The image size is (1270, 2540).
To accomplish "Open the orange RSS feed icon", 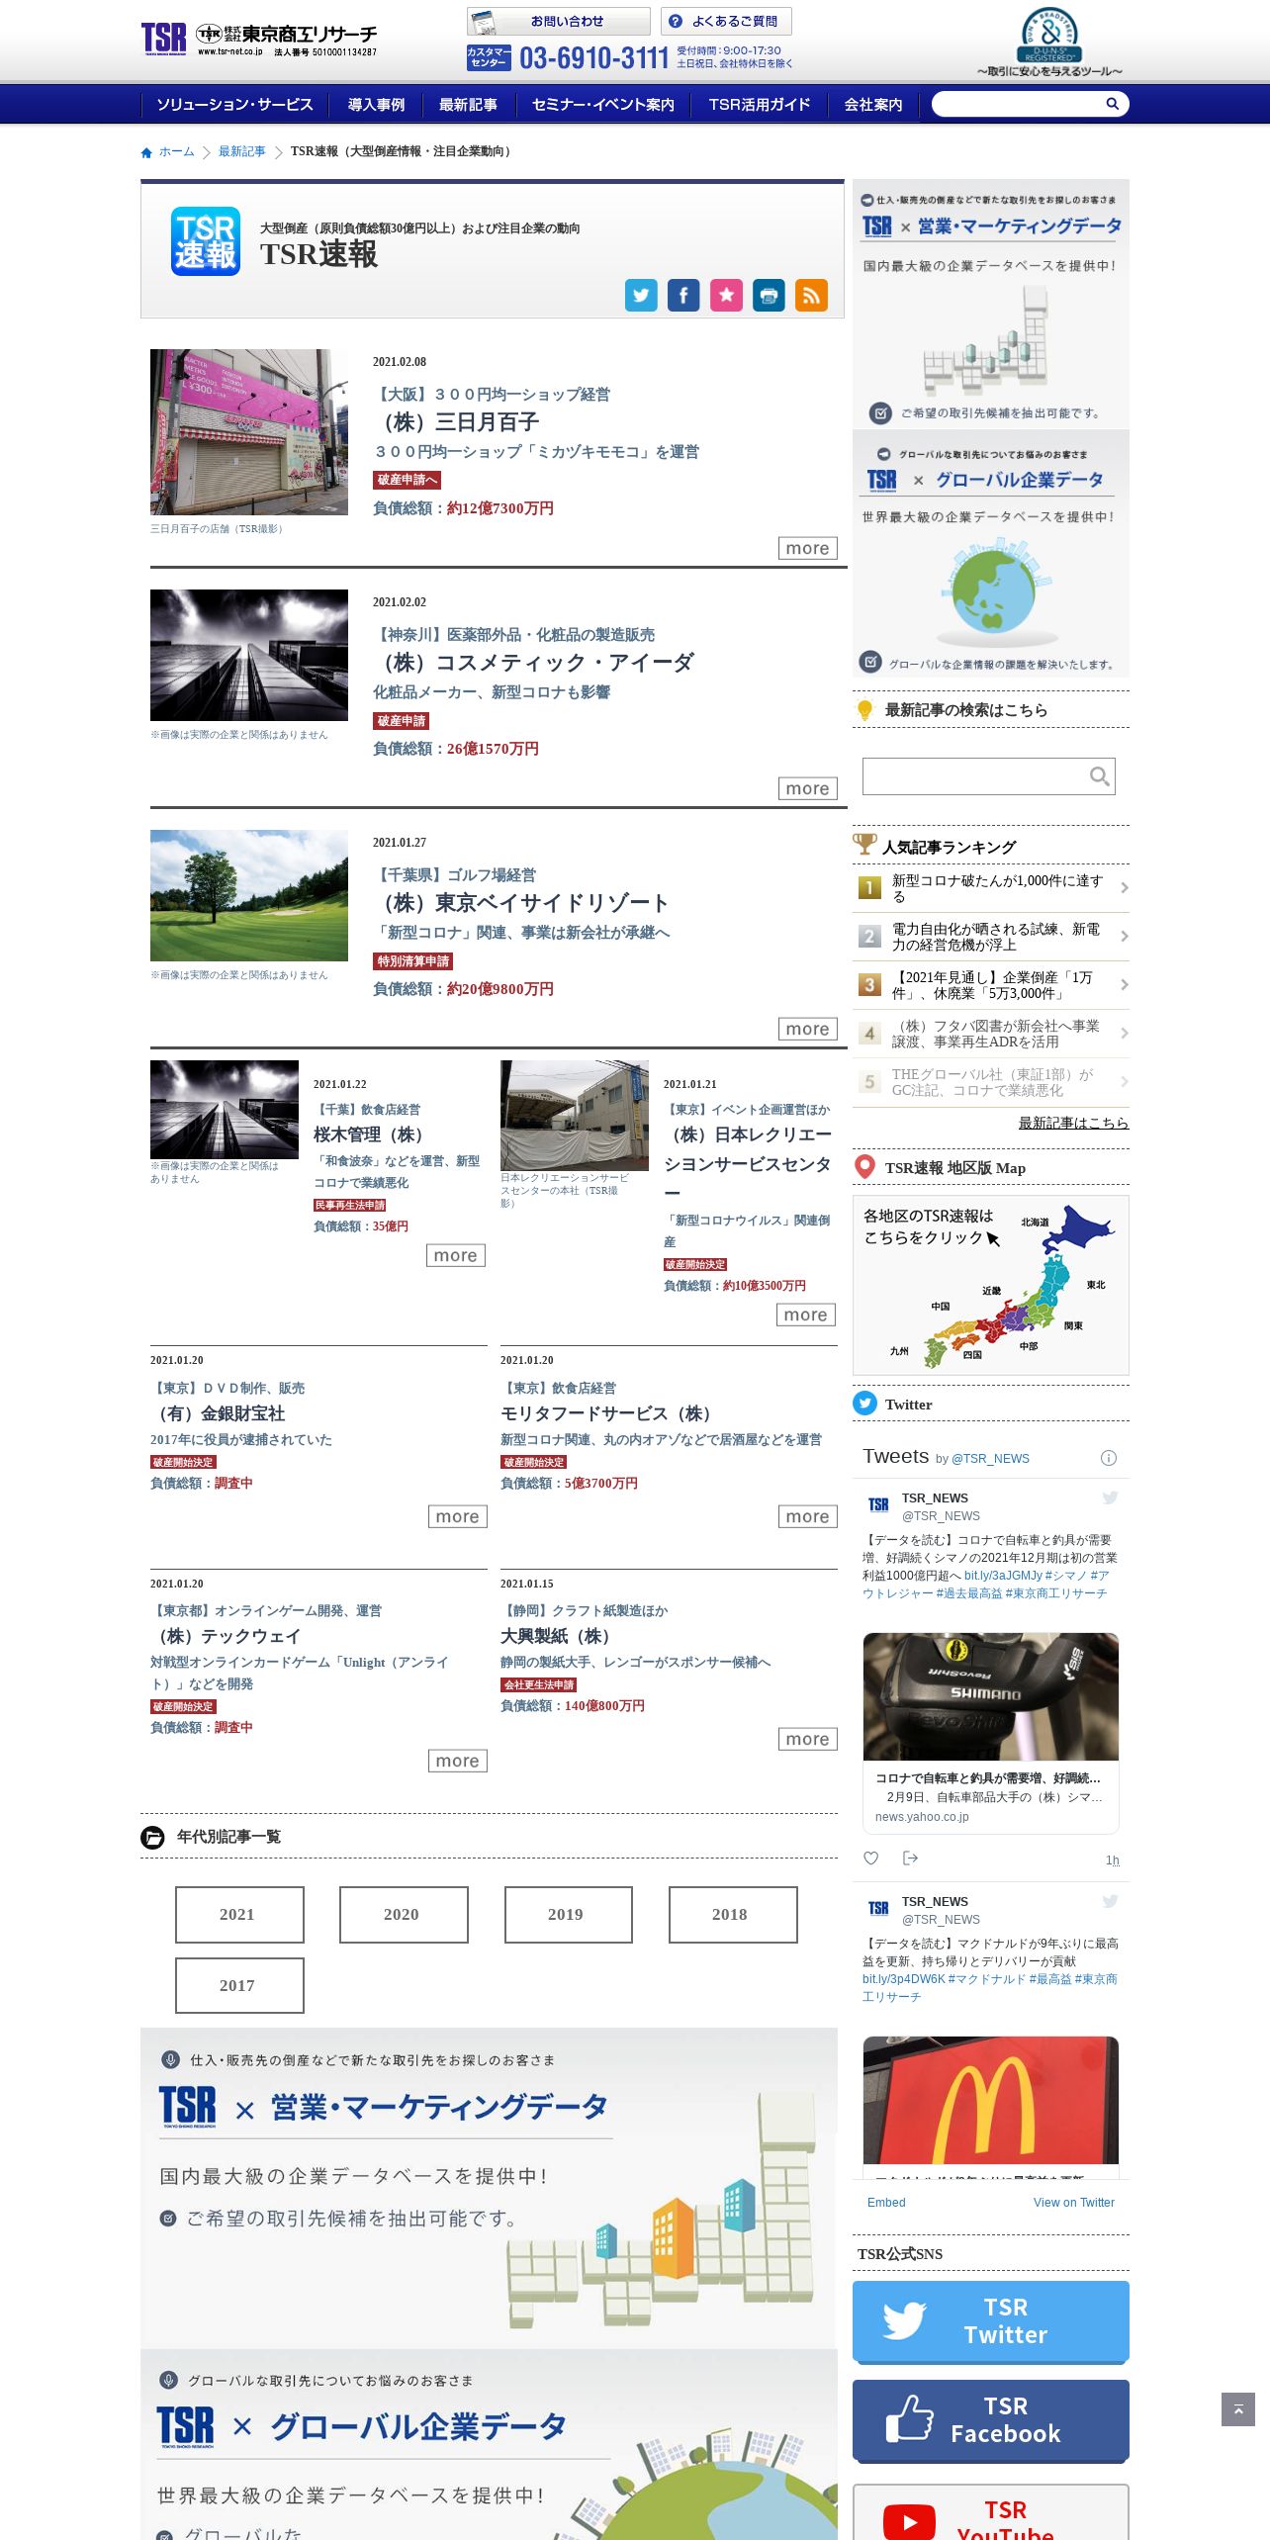I will [811, 295].
